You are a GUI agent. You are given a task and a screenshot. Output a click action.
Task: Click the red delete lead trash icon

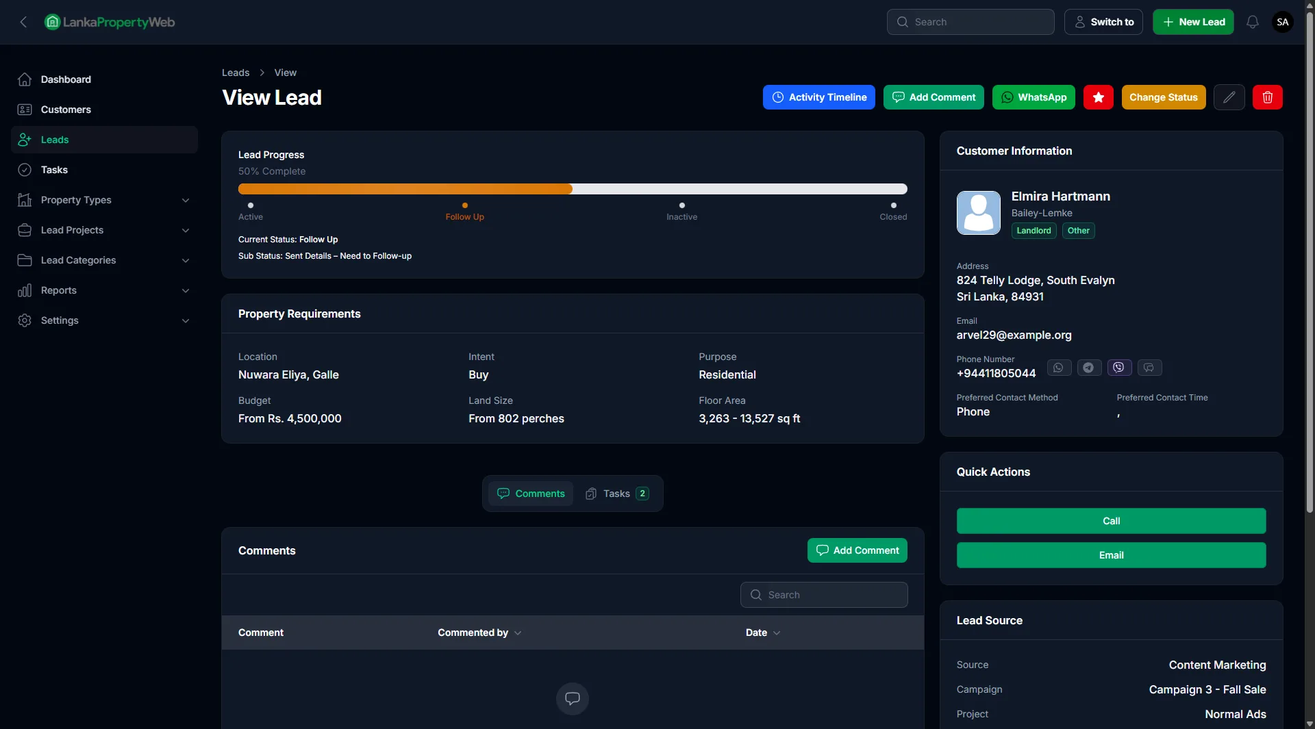tap(1267, 97)
